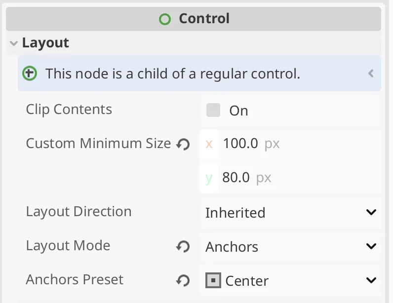Open the Layout Mode Anchors dropdown
The image size is (393, 303).
(291, 247)
